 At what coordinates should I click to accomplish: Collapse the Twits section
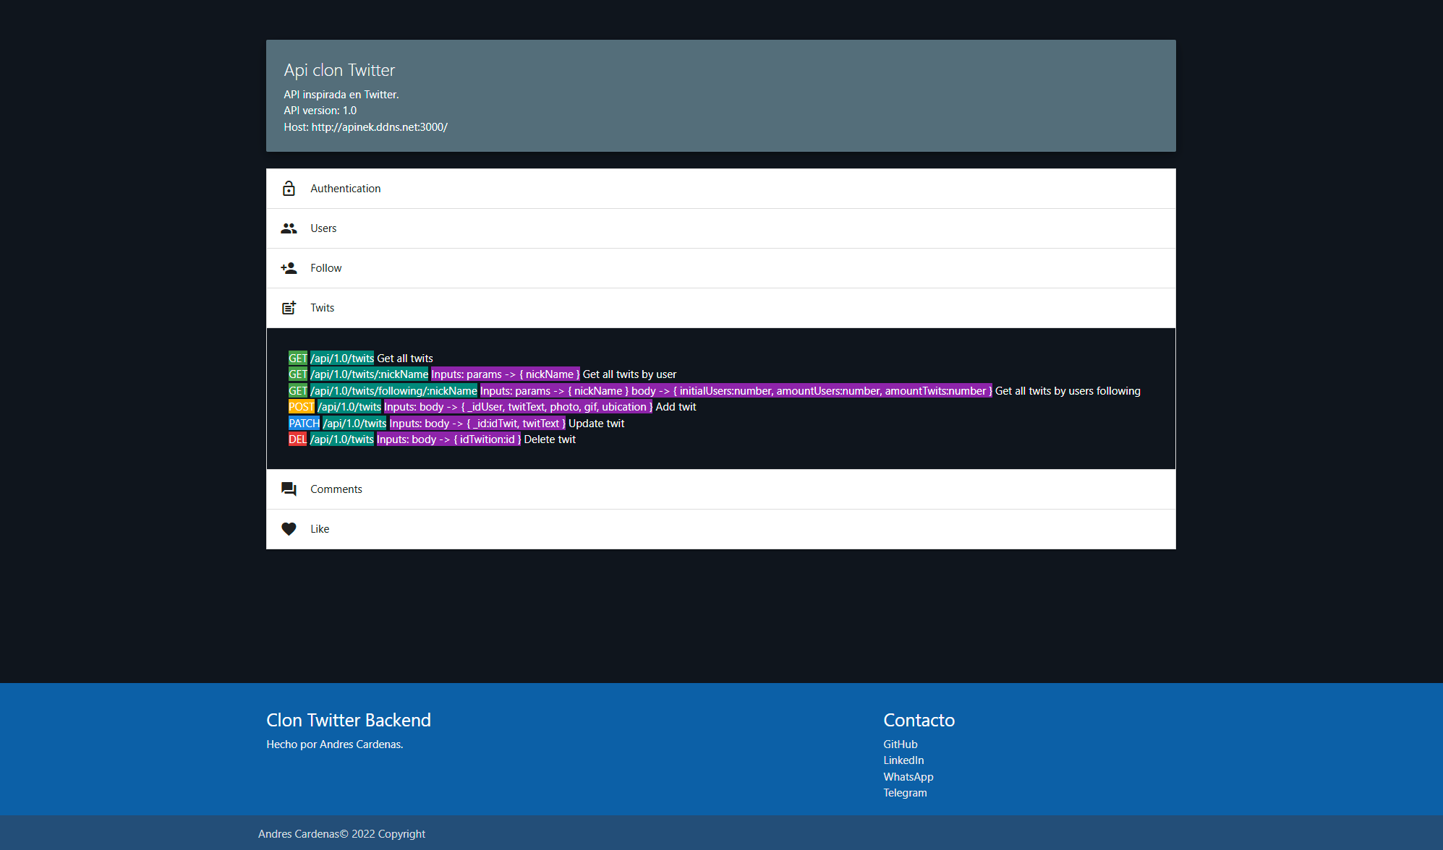pyautogui.click(x=720, y=308)
